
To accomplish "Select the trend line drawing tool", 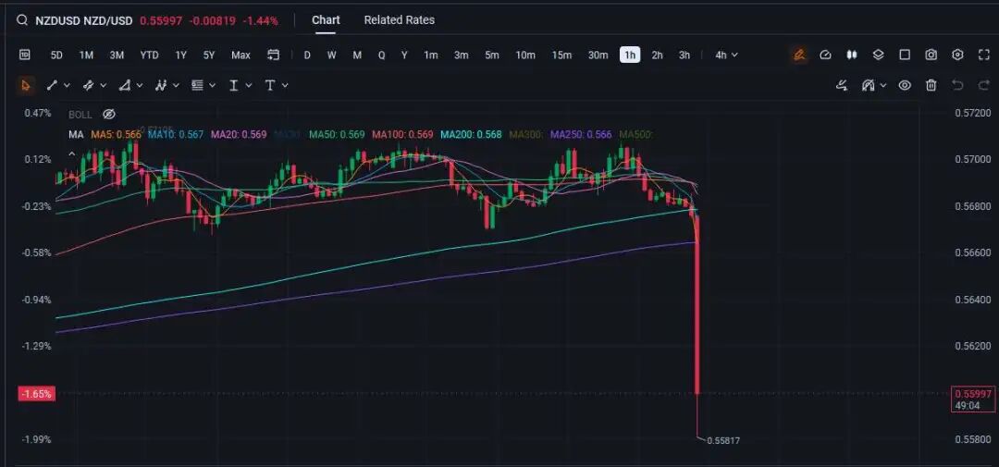I will coord(52,85).
